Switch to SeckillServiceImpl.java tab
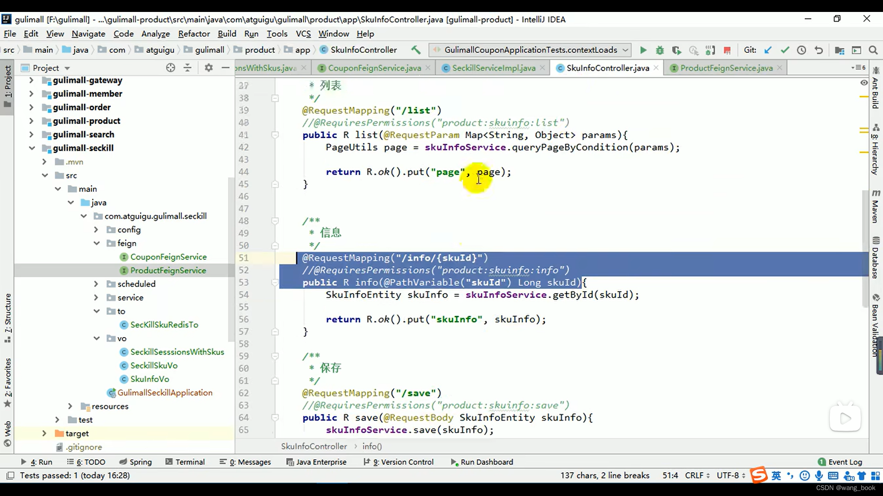Viewport: 883px width, 496px height. pos(493,68)
